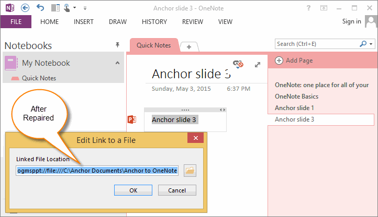This screenshot has width=378, height=217.
Task: Pin the Notebooks pane
Action: click(x=117, y=45)
